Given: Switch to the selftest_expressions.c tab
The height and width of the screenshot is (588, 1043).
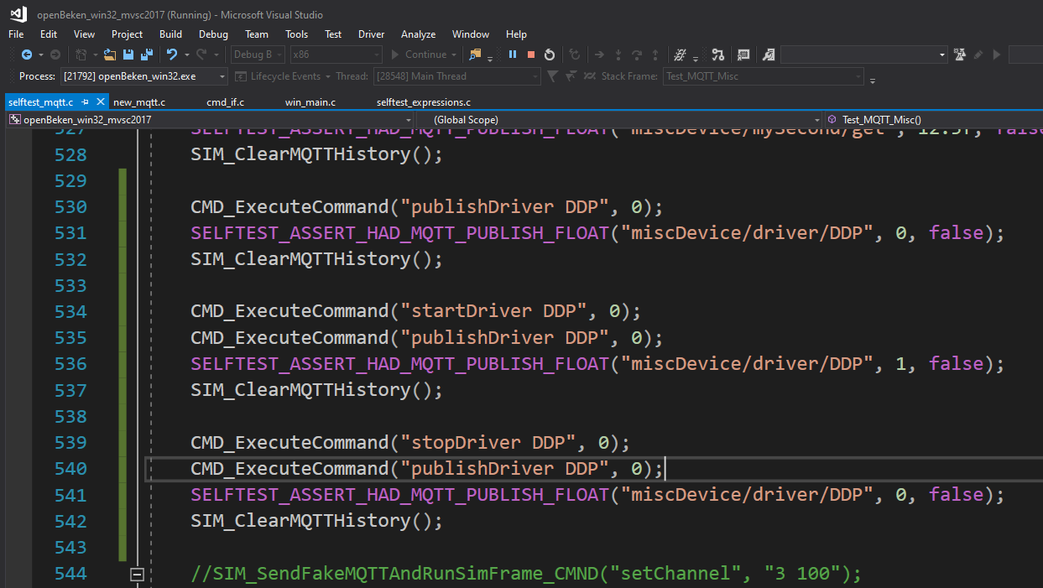Looking at the screenshot, I should click(x=424, y=101).
